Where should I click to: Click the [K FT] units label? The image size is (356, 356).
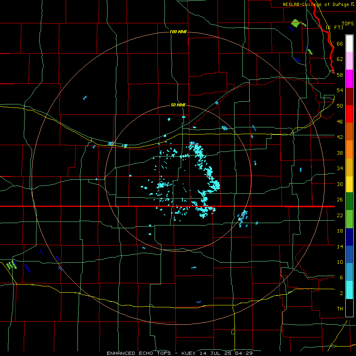click(334, 27)
